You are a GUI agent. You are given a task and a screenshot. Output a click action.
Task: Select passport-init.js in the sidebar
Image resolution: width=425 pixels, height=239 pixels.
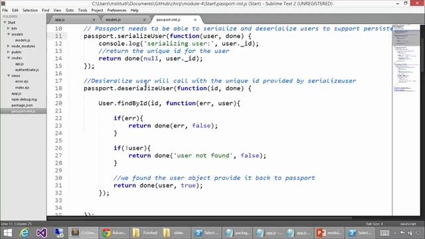(x=23, y=111)
